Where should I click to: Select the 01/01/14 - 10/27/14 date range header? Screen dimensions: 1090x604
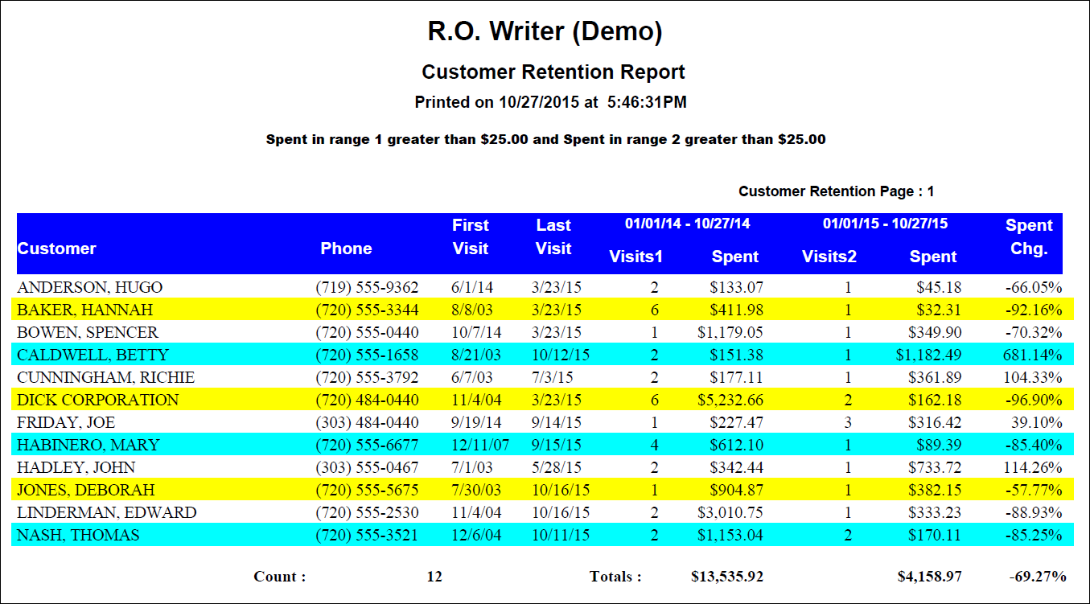687,224
